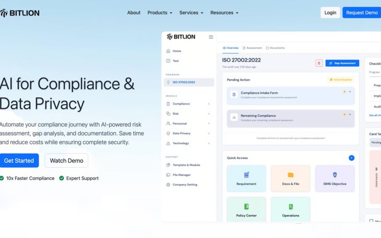
Task: Click the Watch Demo button
Action: [67, 160]
